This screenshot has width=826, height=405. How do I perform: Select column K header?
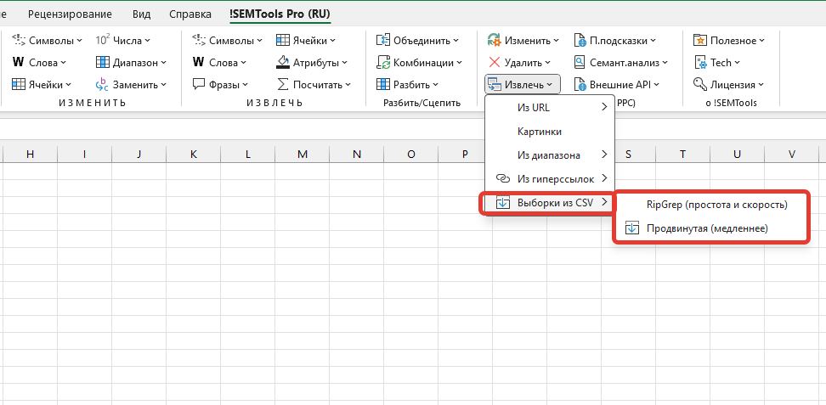point(194,154)
